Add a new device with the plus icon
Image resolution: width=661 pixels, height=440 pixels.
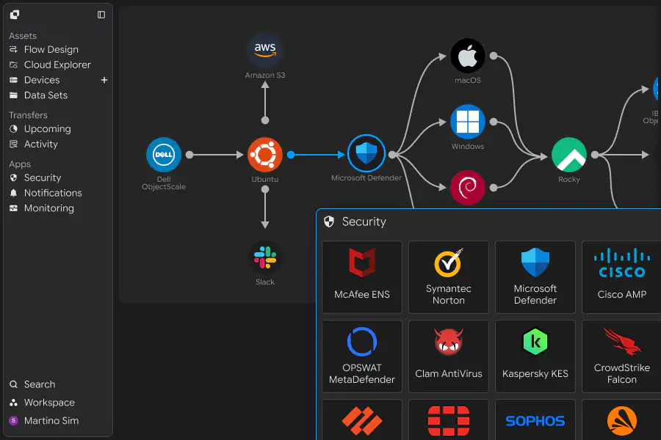click(104, 80)
